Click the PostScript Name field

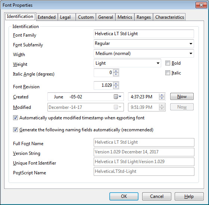coord(144,171)
